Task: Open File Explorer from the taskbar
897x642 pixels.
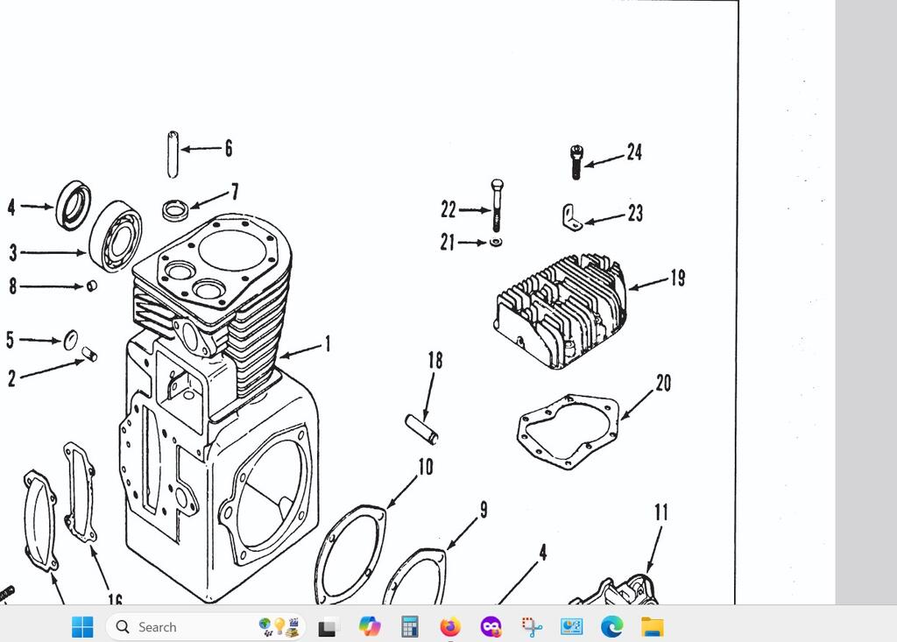Action: point(652,627)
